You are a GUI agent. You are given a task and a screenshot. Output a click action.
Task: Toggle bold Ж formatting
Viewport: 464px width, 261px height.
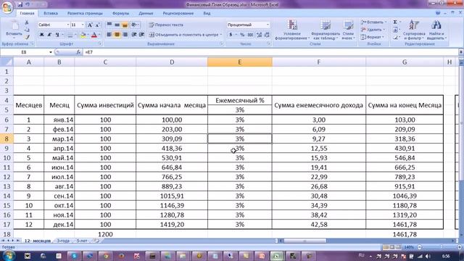click(42, 35)
